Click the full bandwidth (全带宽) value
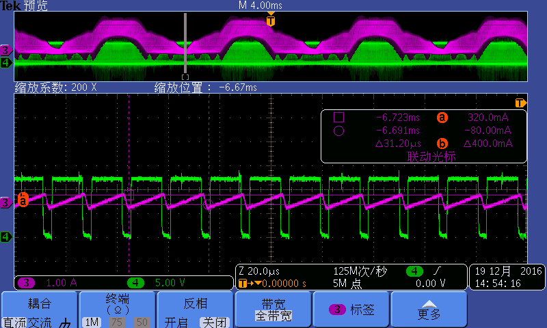 [x=273, y=316]
